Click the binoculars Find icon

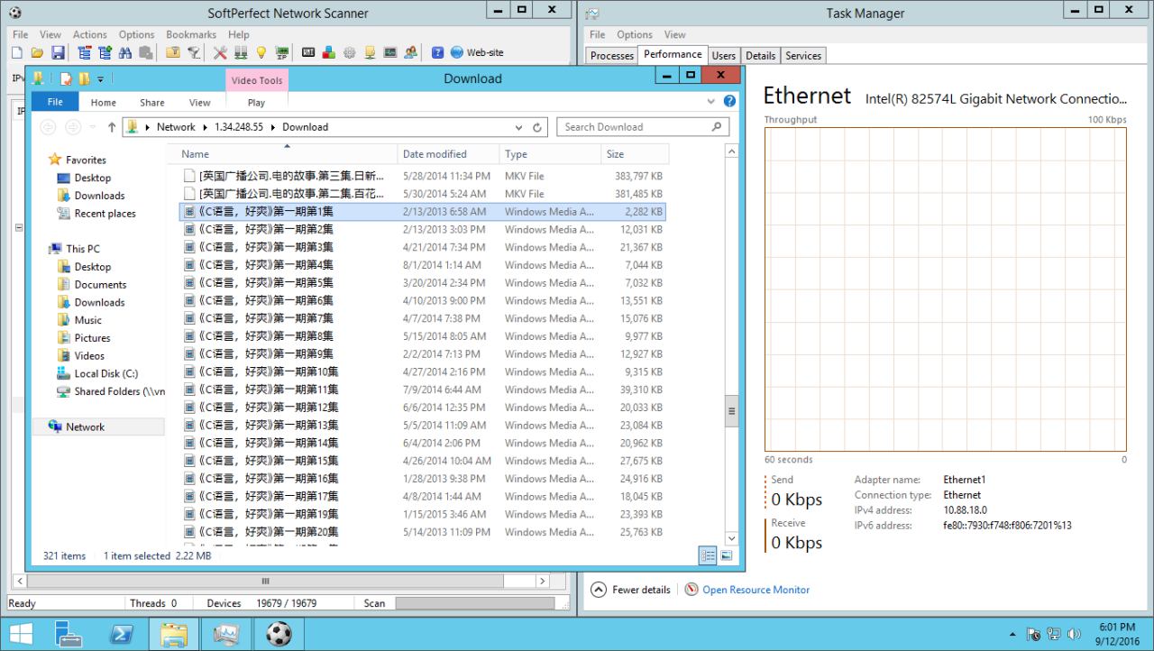tap(124, 52)
